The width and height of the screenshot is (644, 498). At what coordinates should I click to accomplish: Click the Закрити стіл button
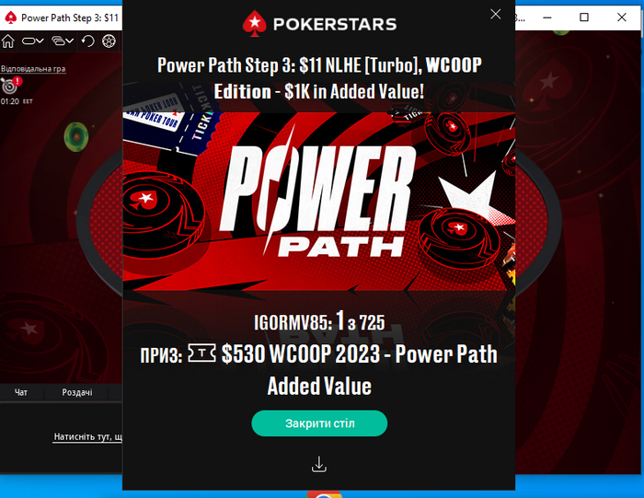coord(319,423)
